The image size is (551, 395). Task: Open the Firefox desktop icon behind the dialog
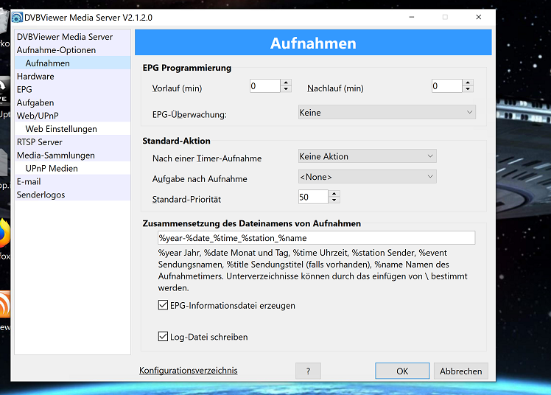(x=4, y=233)
